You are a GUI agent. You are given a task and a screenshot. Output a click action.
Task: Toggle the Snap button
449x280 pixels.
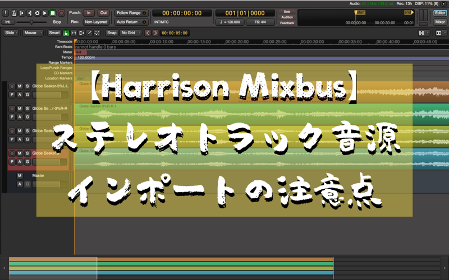point(112,33)
